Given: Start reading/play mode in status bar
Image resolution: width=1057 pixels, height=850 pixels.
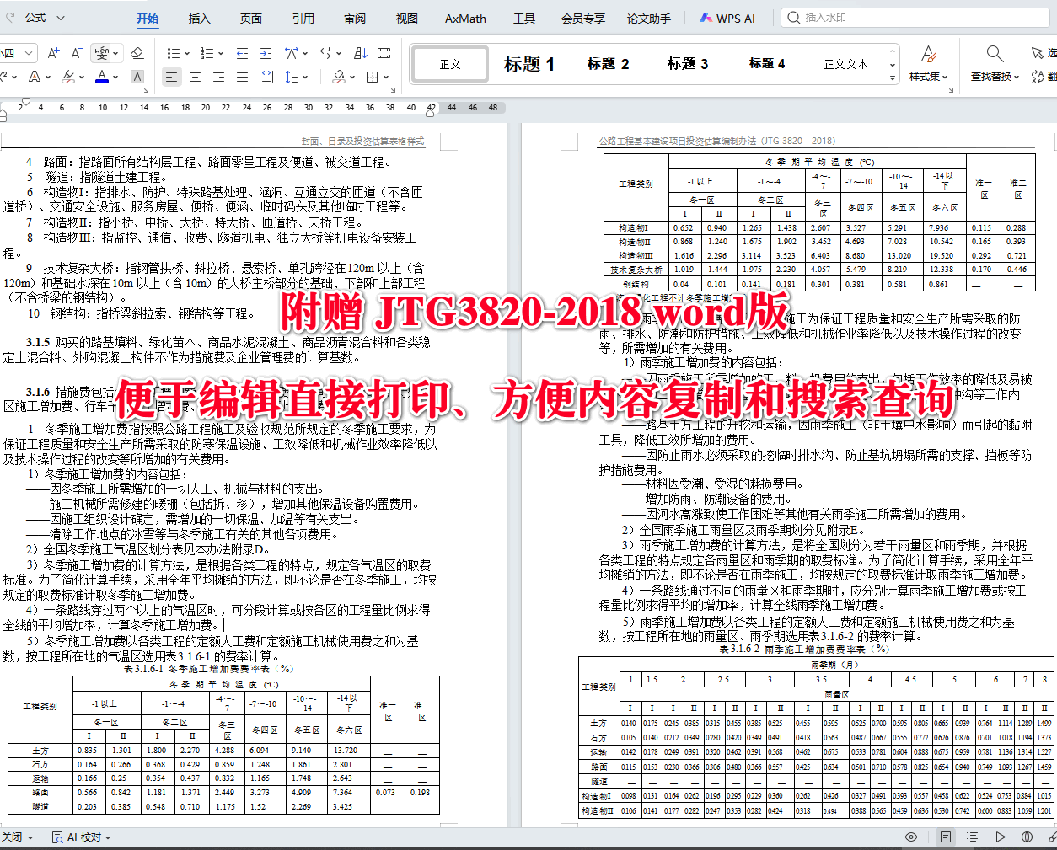Looking at the screenshot, I should point(1000,837).
